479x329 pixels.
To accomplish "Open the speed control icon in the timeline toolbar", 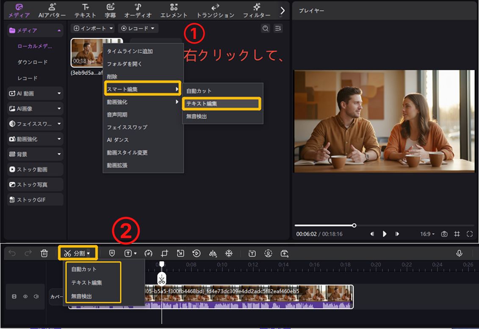I will pos(149,253).
